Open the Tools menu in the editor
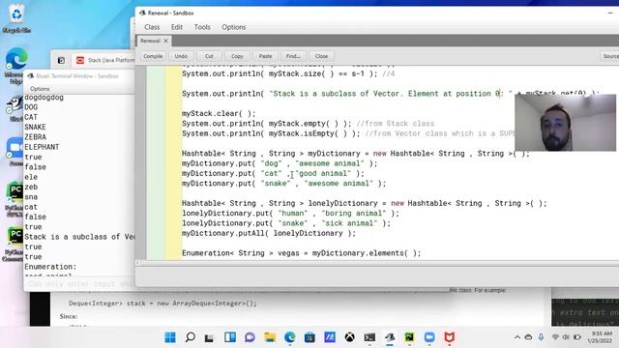The width and height of the screenshot is (619, 348). [x=202, y=27]
